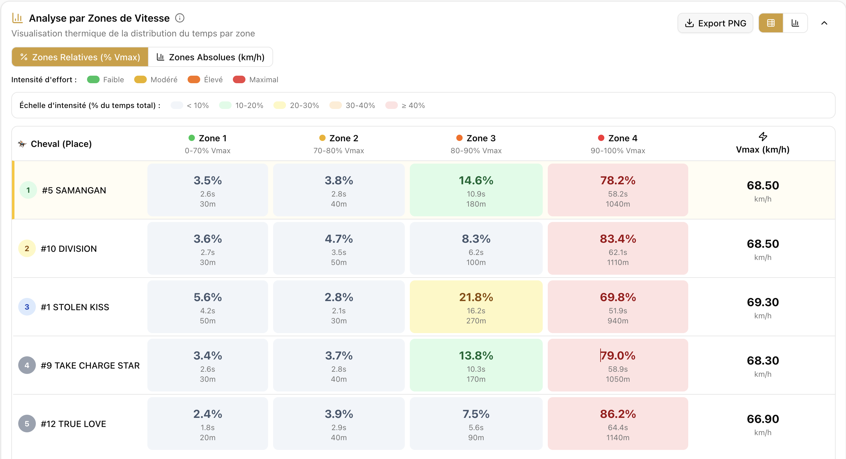Click the green Faible intensity swatch
This screenshot has width=846, height=459.
[x=93, y=80]
